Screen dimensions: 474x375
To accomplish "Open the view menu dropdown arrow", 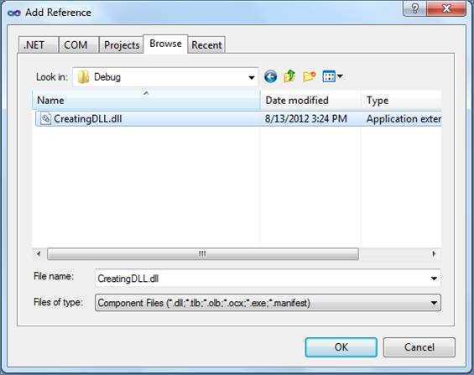I will [x=340, y=76].
